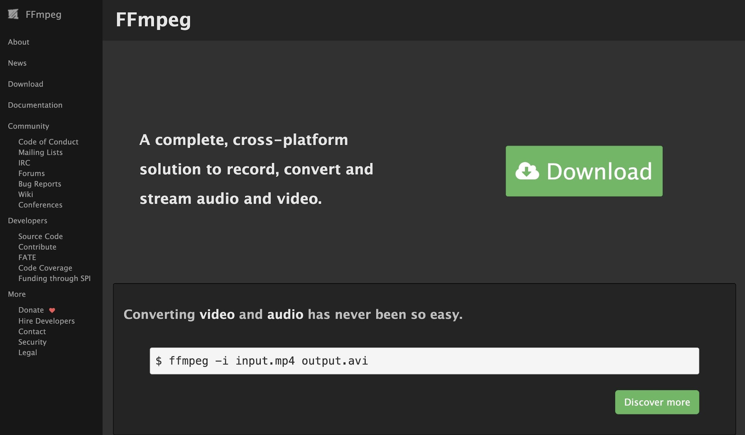Learn about Funding through SPI

click(x=55, y=278)
